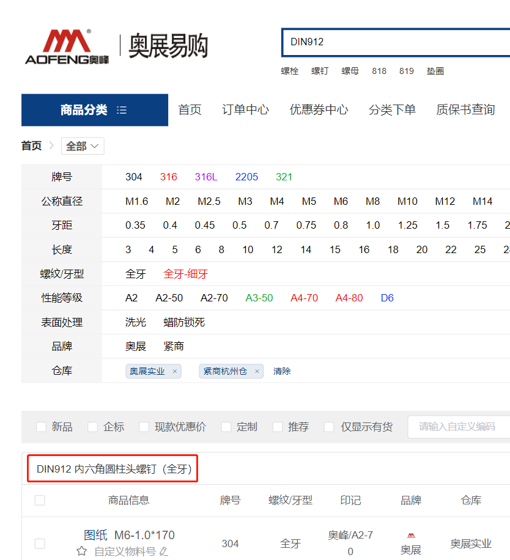The image size is (510, 560).
Task: Edit 自定义物料号 with the pencil icon
Action: click(163, 551)
